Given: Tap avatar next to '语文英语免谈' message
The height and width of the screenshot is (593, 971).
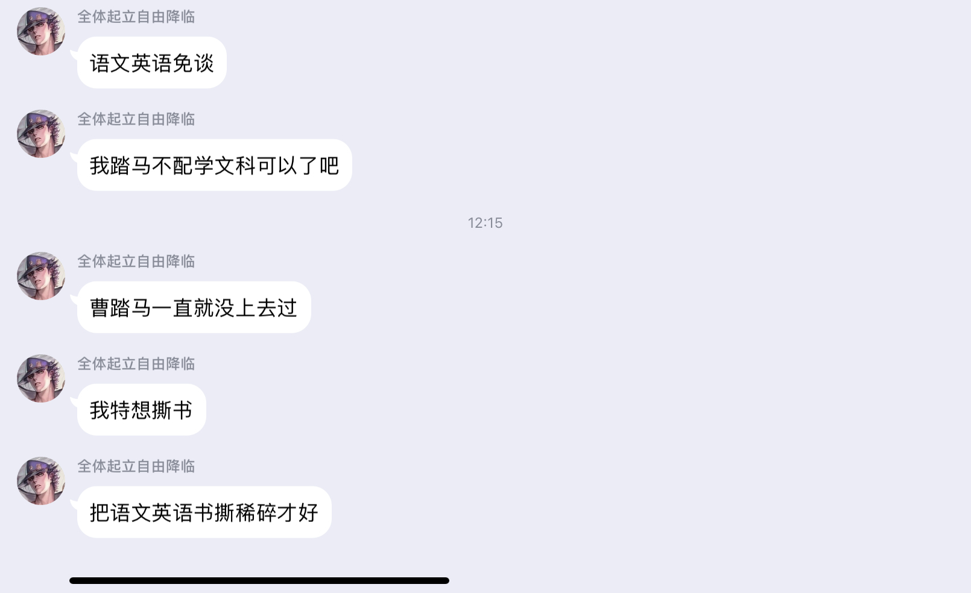Looking at the screenshot, I should point(41,31).
